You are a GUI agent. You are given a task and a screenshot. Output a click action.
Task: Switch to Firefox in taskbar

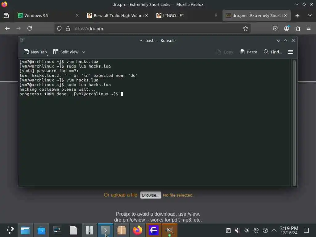point(137,230)
